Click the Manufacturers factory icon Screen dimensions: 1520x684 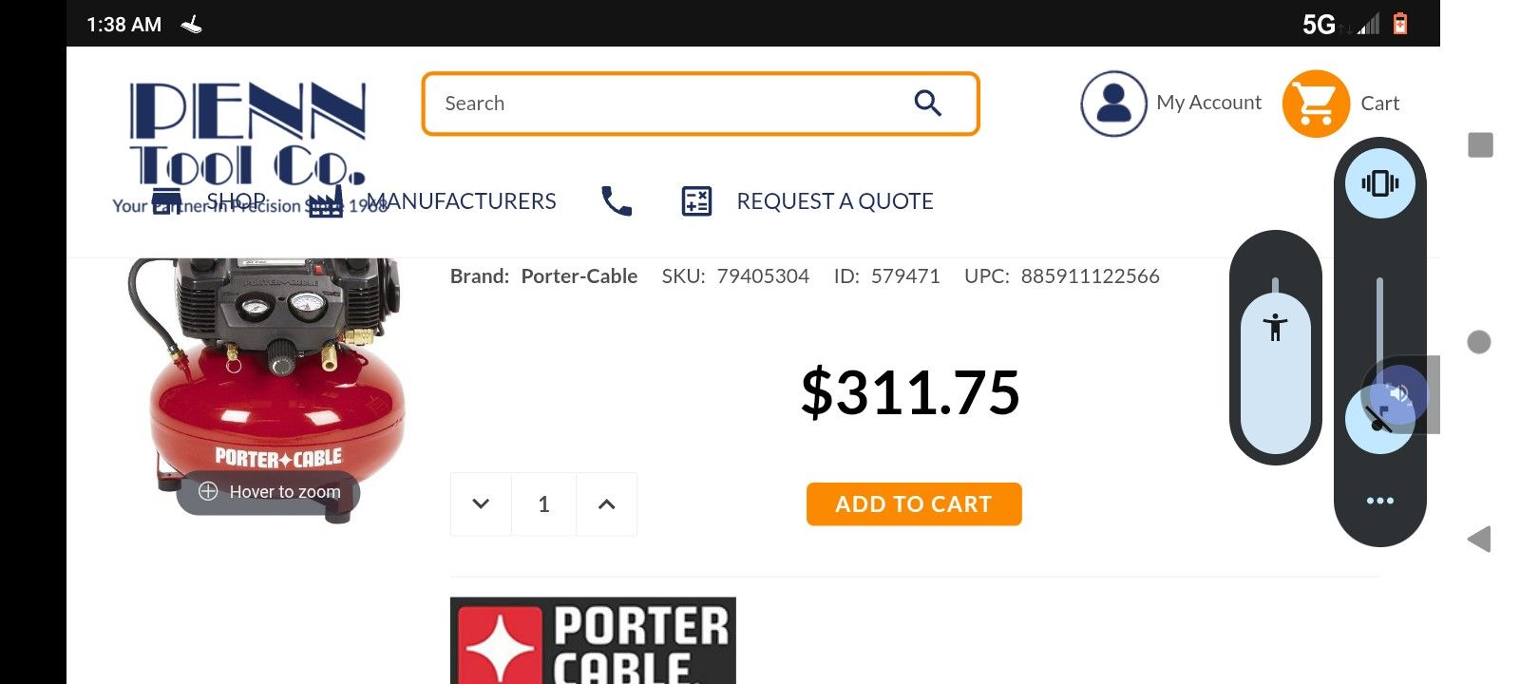325,201
